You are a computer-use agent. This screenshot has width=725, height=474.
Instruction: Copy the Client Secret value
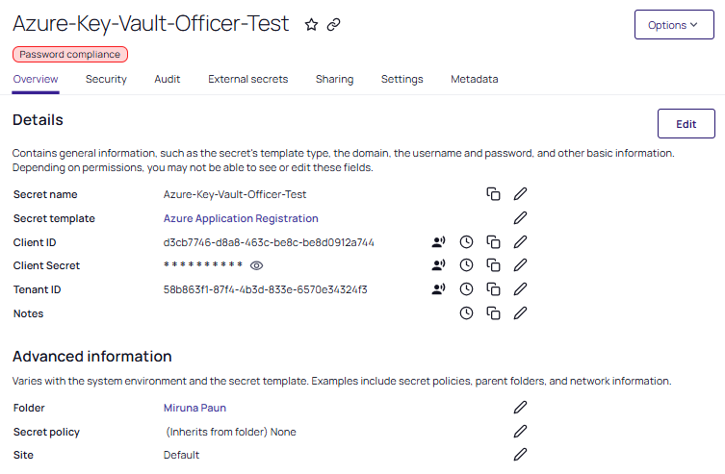tap(493, 265)
